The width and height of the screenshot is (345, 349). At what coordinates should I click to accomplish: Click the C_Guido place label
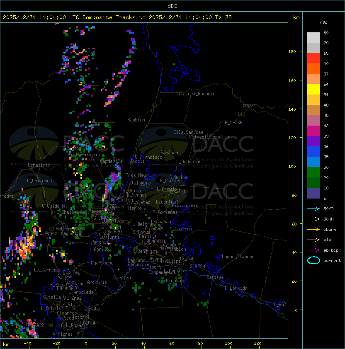51,206
